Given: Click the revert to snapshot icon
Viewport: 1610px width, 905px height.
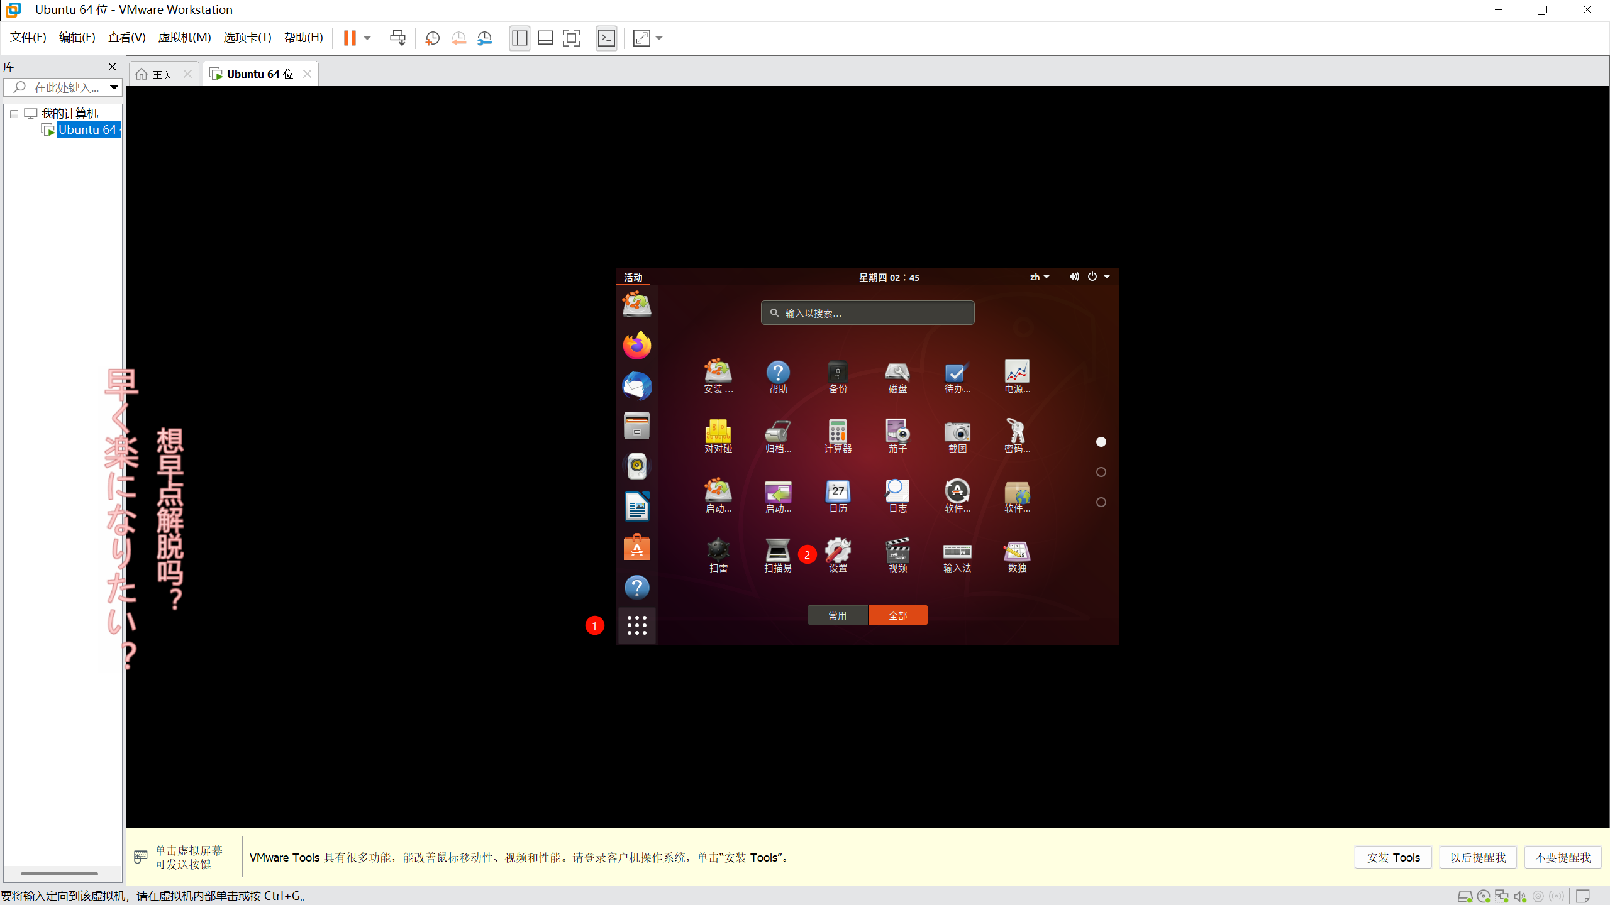Looking at the screenshot, I should coord(459,38).
